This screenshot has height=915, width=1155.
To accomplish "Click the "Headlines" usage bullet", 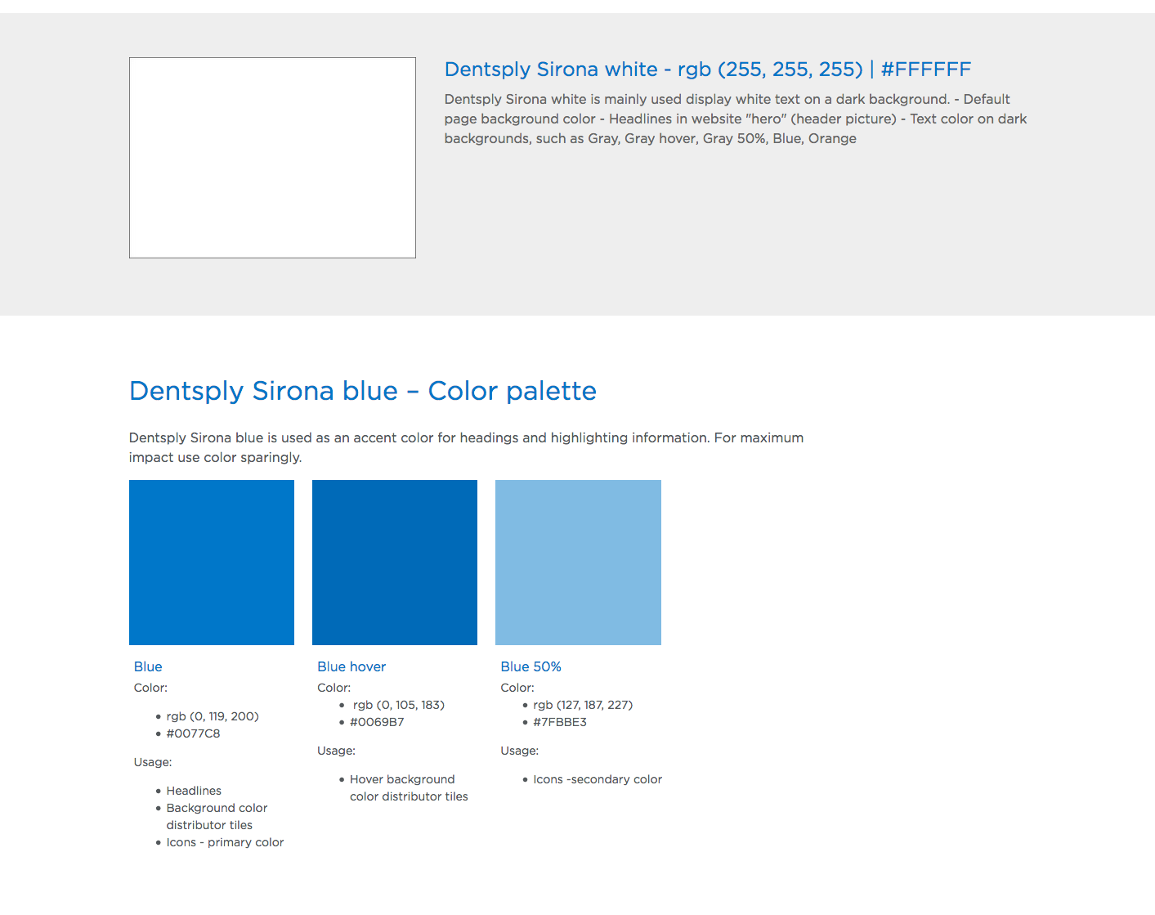I will [x=194, y=791].
